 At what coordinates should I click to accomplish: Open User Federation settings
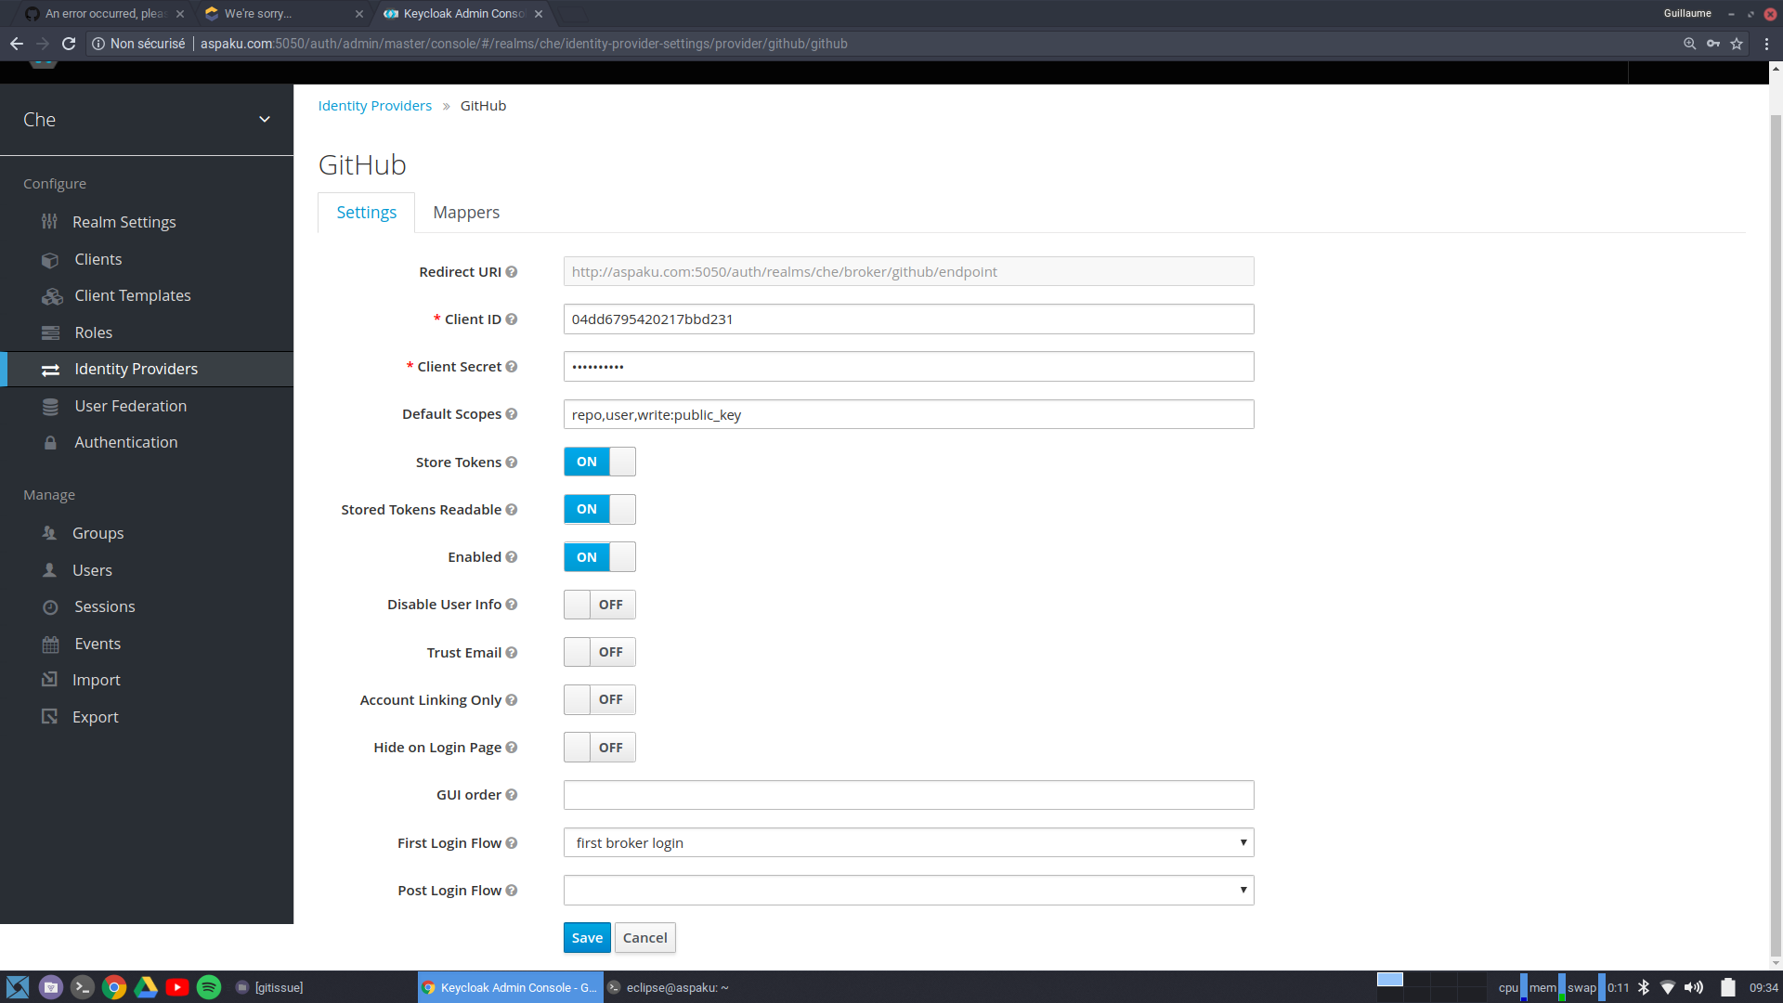[130, 406]
